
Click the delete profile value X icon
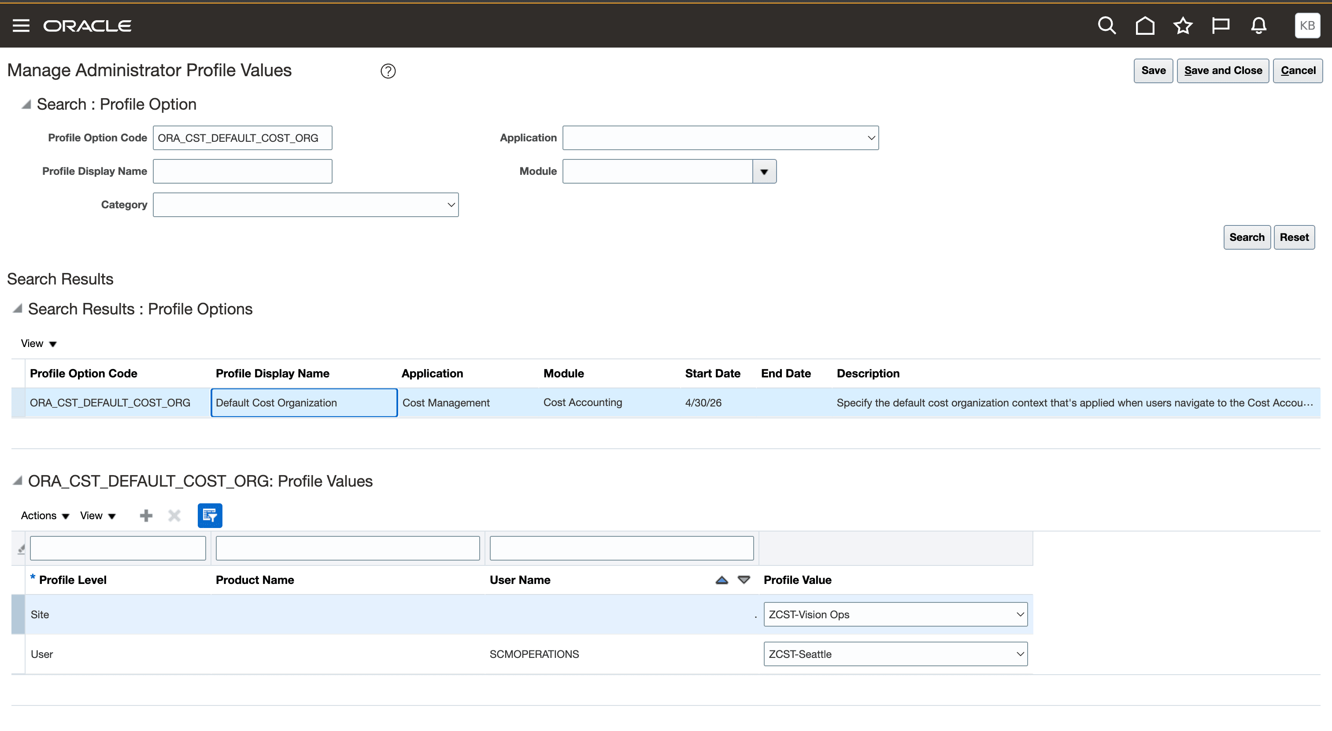point(174,515)
